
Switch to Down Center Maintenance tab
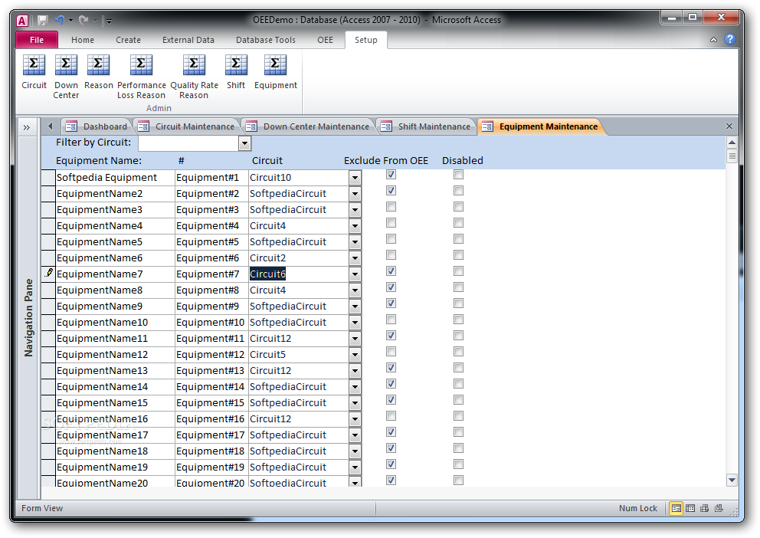coord(308,126)
